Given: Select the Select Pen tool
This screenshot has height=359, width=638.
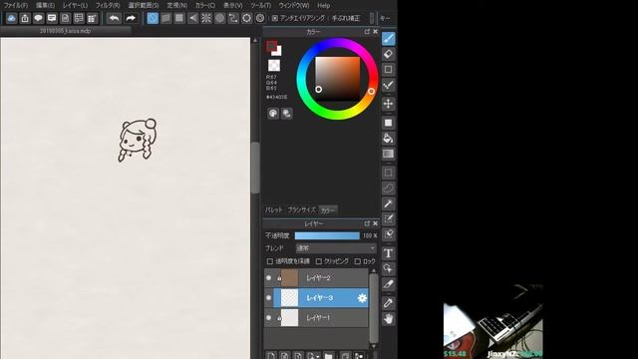Looking at the screenshot, I should coord(389,219).
